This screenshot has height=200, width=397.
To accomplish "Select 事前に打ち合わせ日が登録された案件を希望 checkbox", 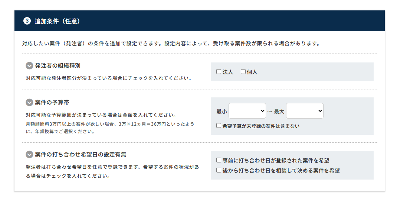I will tap(219, 160).
